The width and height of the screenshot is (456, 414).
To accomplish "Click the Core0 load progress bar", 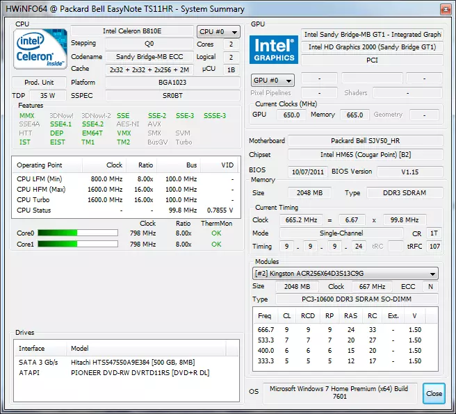I will point(78,233).
